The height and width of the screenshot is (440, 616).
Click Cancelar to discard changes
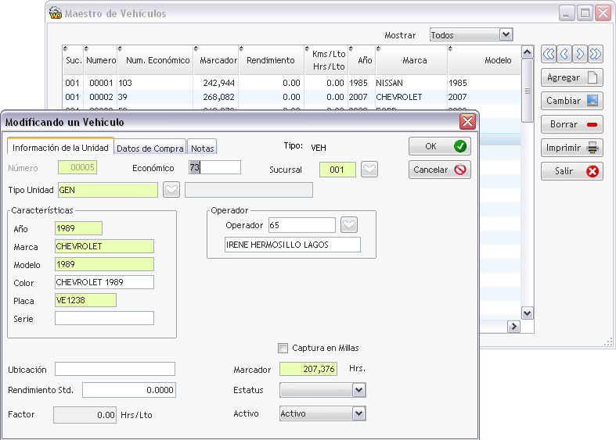[439, 170]
